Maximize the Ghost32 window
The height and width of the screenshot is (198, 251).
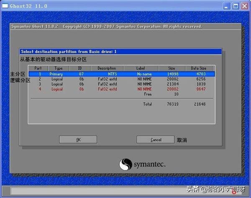coord(236,6)
